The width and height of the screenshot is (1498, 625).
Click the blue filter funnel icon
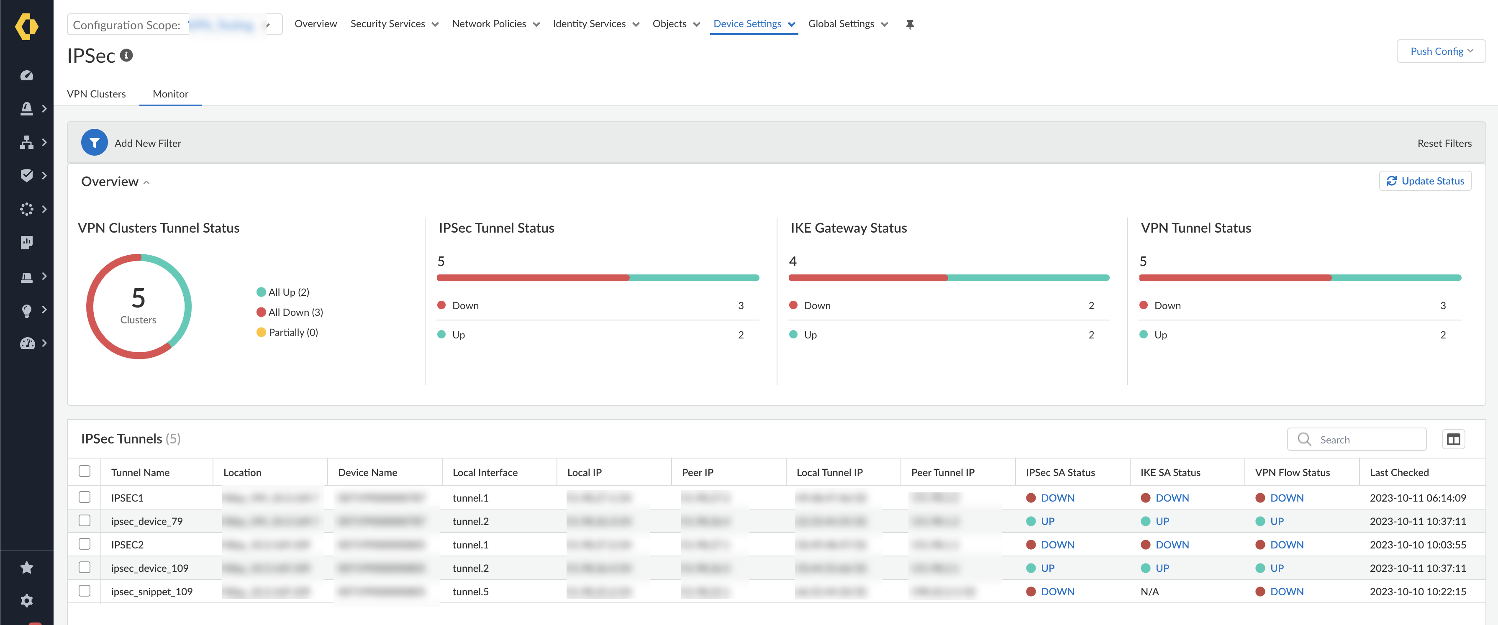pyautogui.click(x=94, y=142)
